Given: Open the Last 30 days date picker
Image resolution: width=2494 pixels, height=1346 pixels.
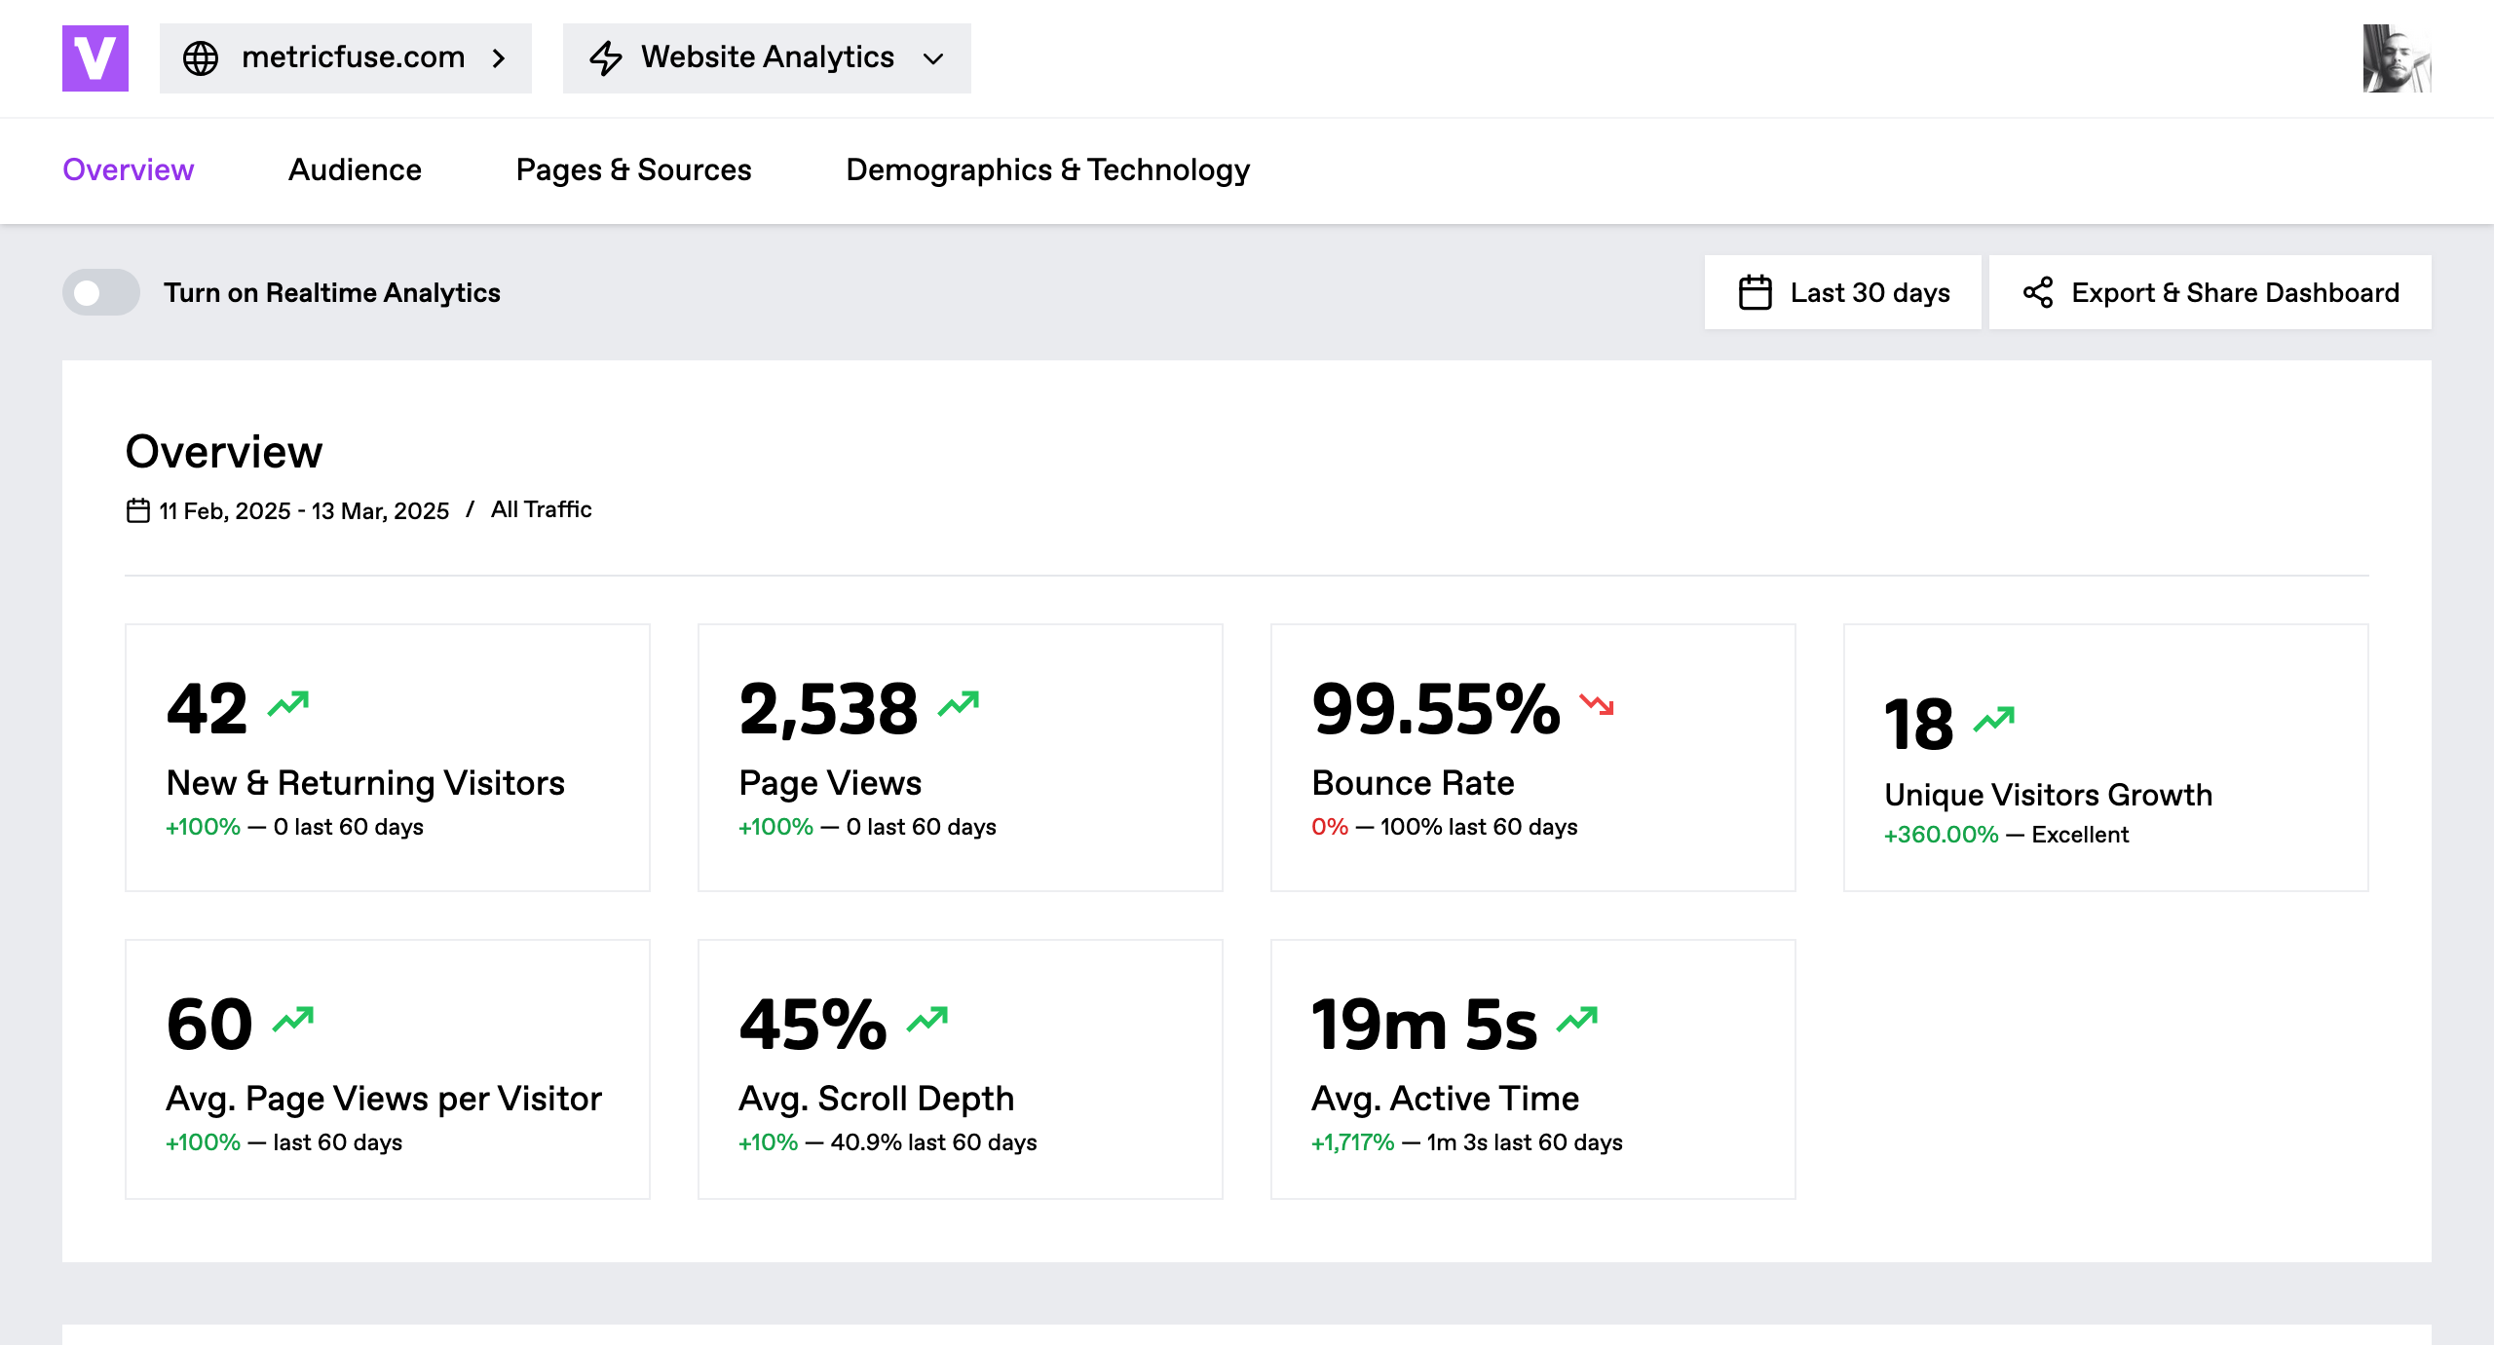Looking at the screenshot, I should tap(1842, 292).
